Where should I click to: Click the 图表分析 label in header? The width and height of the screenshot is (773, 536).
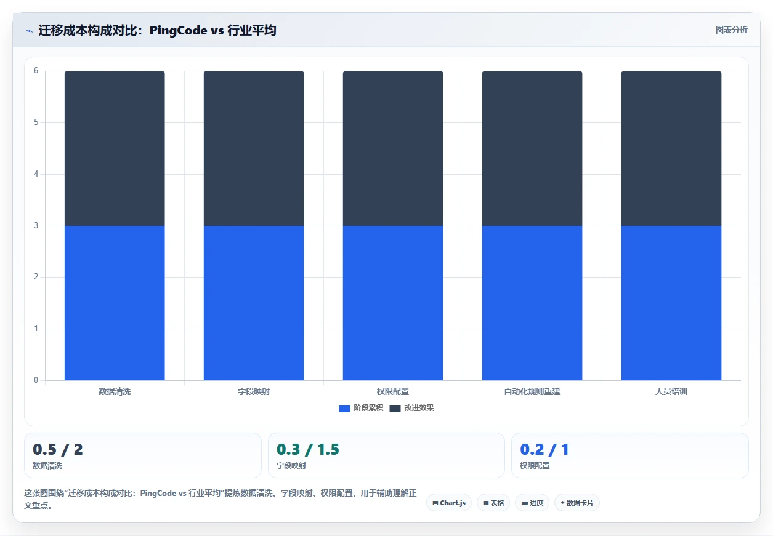coord(731,30)
